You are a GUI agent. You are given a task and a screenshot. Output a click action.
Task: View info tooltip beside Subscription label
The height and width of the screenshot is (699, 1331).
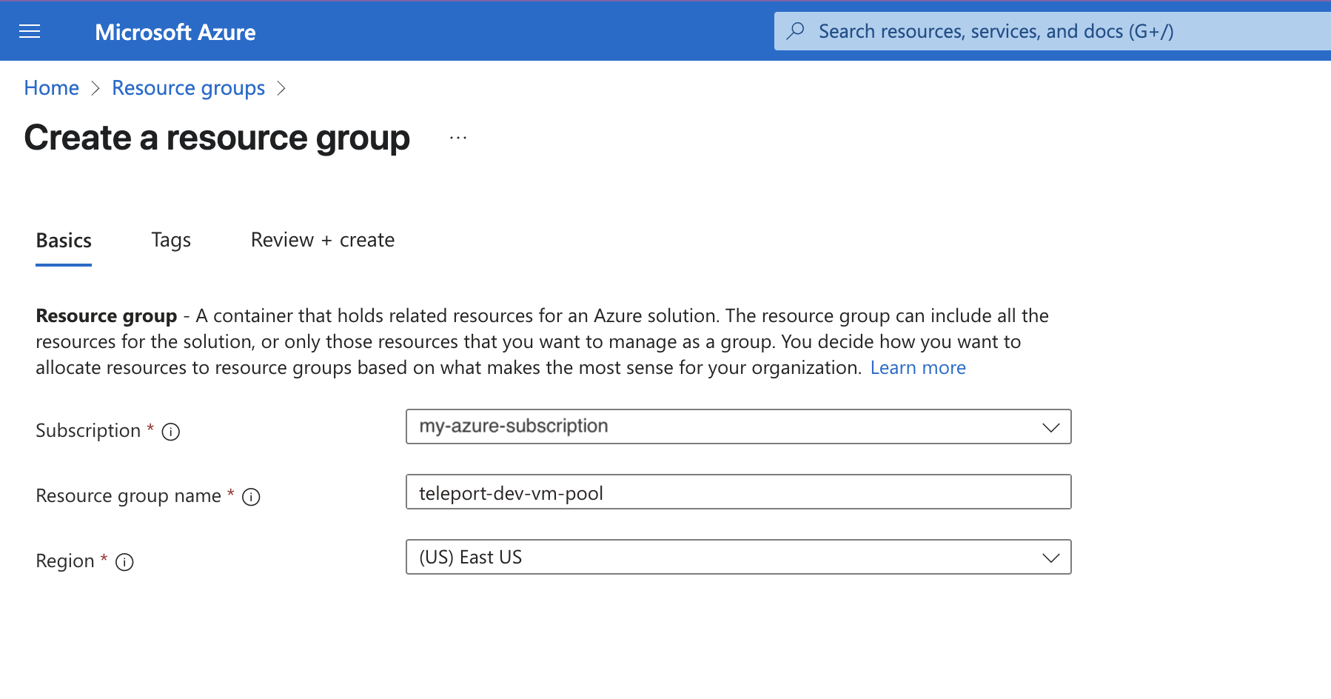(170, 432)
